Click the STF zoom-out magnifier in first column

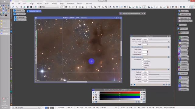(94, 95)
